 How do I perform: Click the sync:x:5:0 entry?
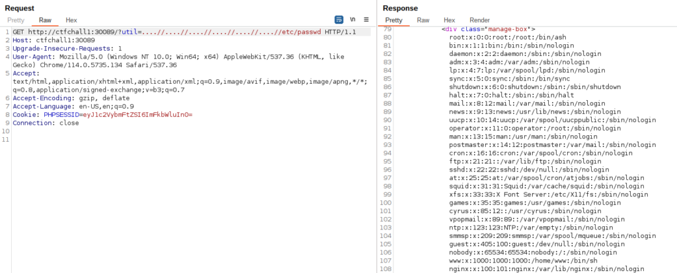pyautogui.click(x=510, y=78)
